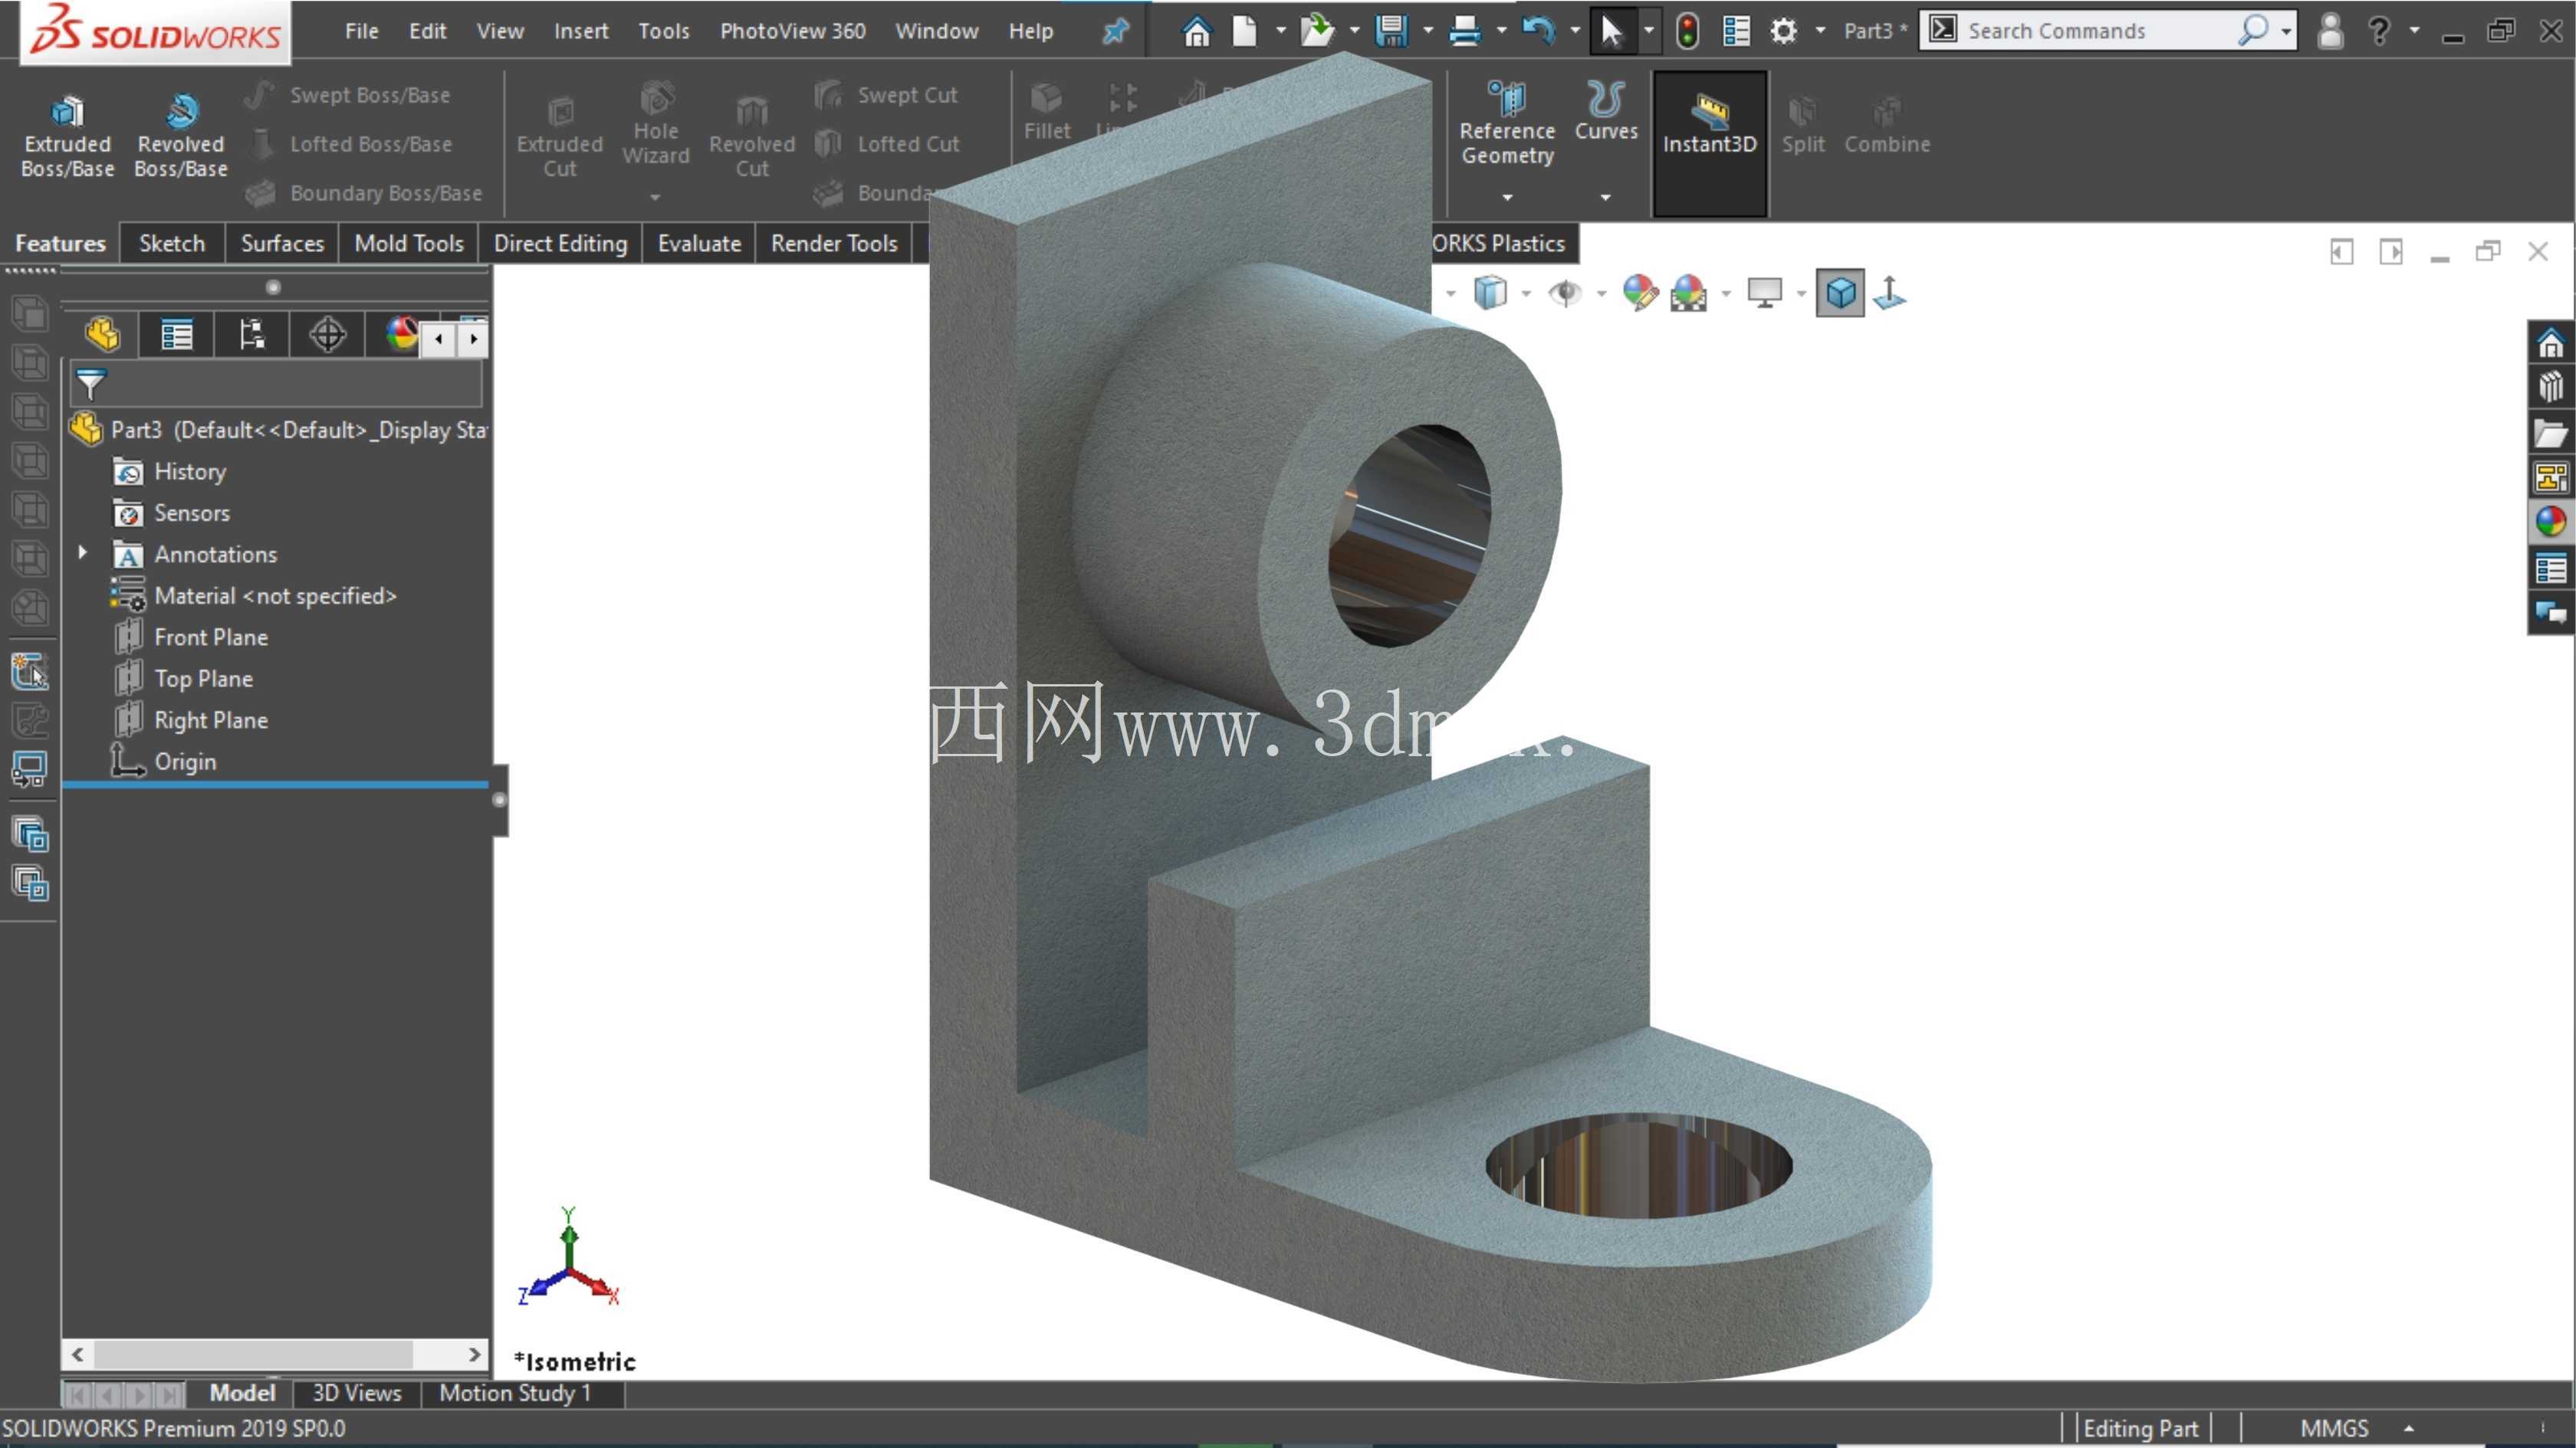Screen dimensions: 2576x1448
Task: Click the feature tree filter icon
Action: 91,384
